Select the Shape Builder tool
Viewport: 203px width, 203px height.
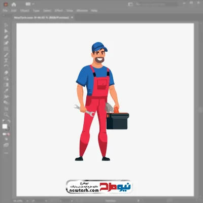[x=6, y=79]
